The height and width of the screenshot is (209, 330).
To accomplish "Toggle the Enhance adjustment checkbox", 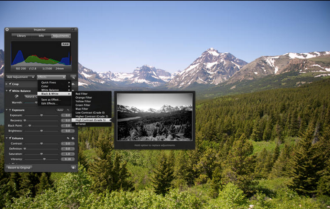I will coord(10,138).
